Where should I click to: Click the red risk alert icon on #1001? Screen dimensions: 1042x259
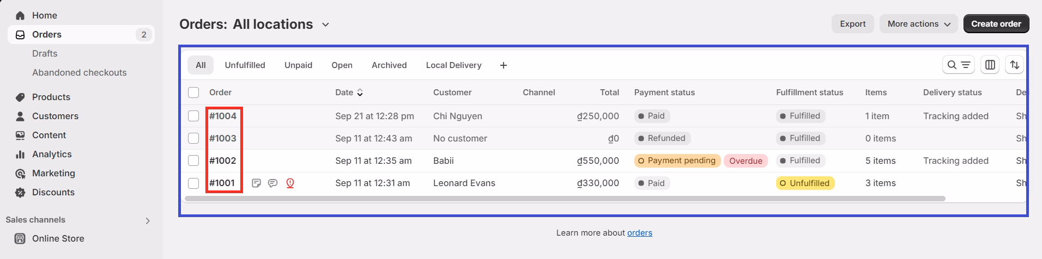[290, 183]
